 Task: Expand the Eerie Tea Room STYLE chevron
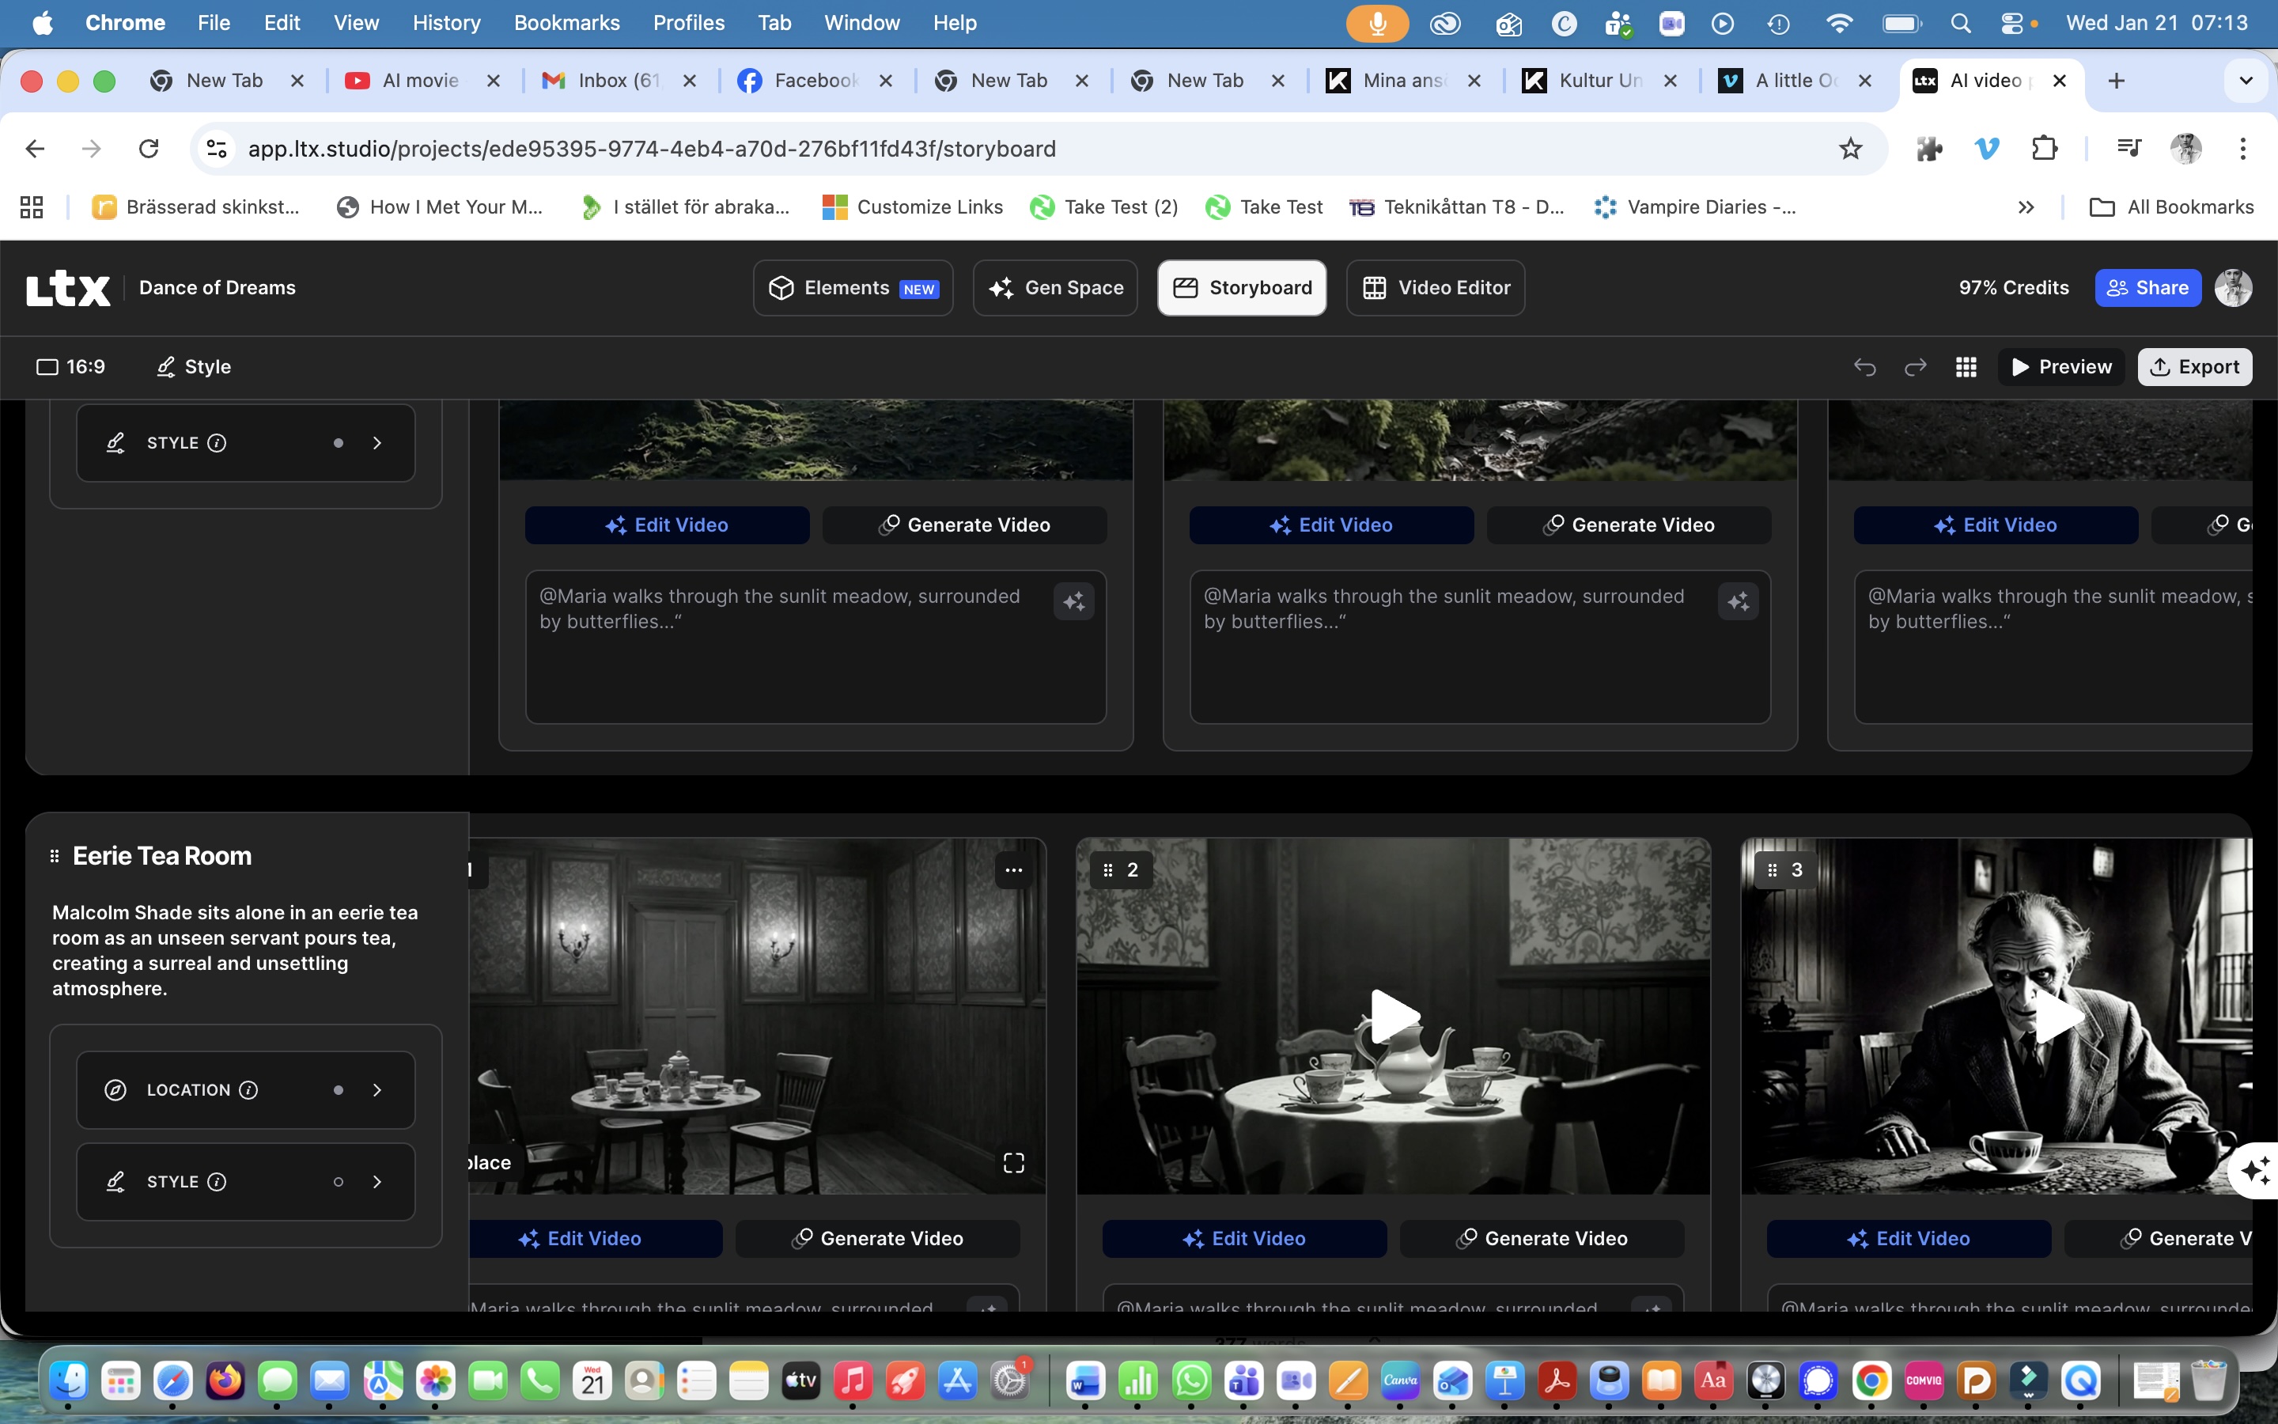pyautogui.click(x=377, y=1182)
